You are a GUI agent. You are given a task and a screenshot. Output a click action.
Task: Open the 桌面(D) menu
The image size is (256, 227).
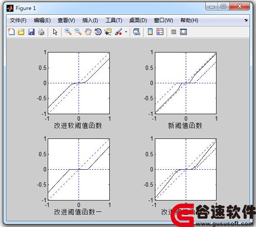pos(138,20)
